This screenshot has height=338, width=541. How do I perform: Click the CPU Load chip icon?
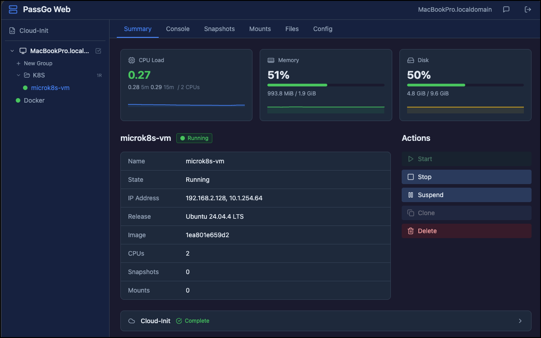tap(132, 60)
